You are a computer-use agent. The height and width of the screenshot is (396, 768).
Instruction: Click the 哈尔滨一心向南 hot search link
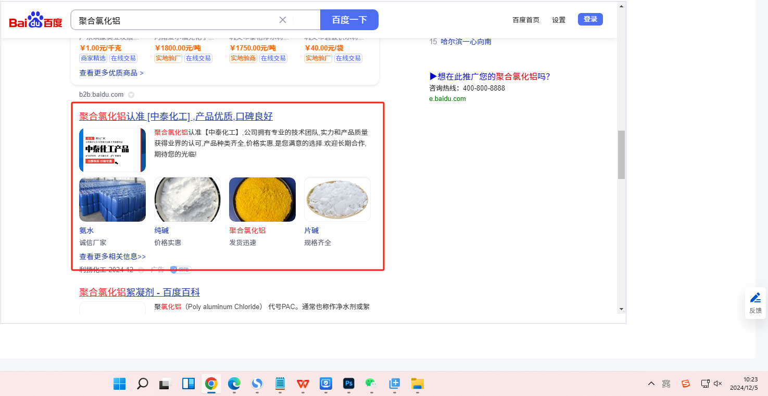(466, 42)
